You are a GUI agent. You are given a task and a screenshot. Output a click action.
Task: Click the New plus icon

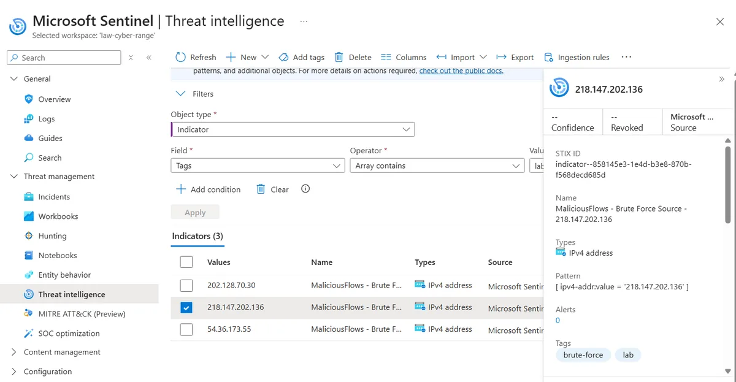tap(231, 57)
